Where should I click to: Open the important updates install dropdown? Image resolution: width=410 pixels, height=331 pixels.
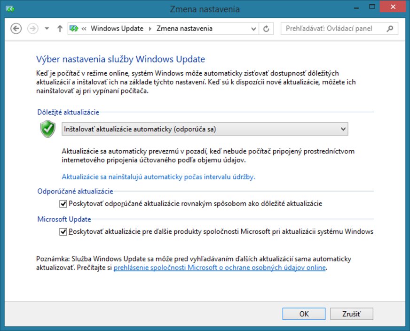pos(205,129)
